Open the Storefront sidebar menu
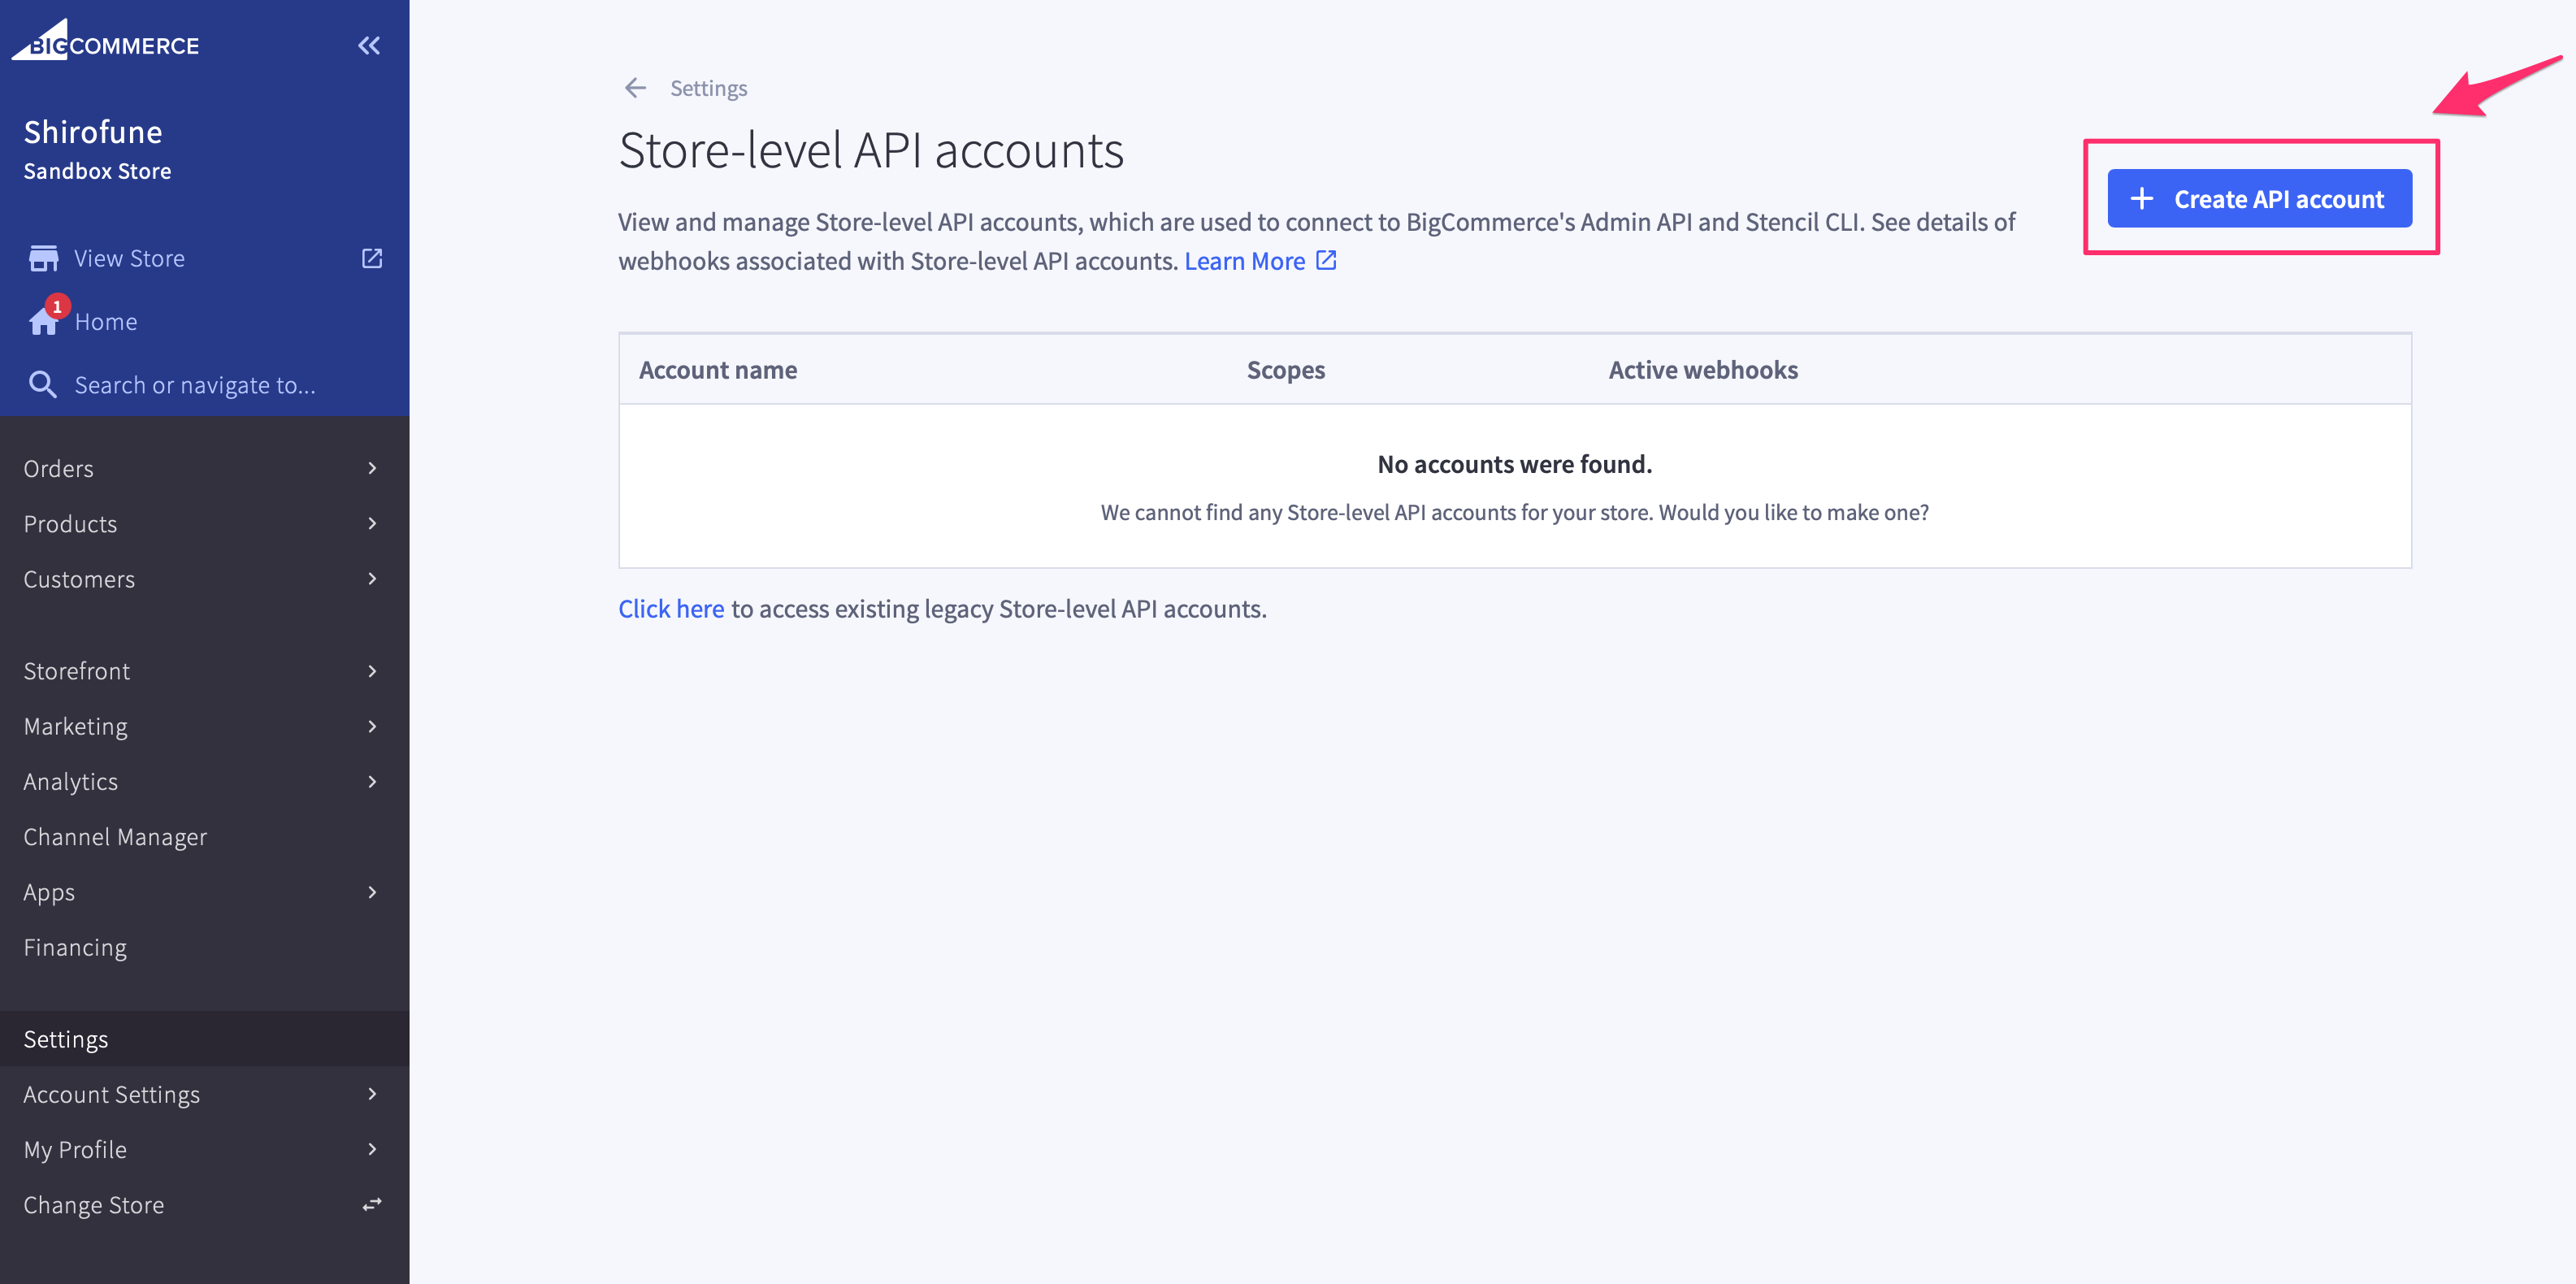The image size is (2576, 1284). 204,671
